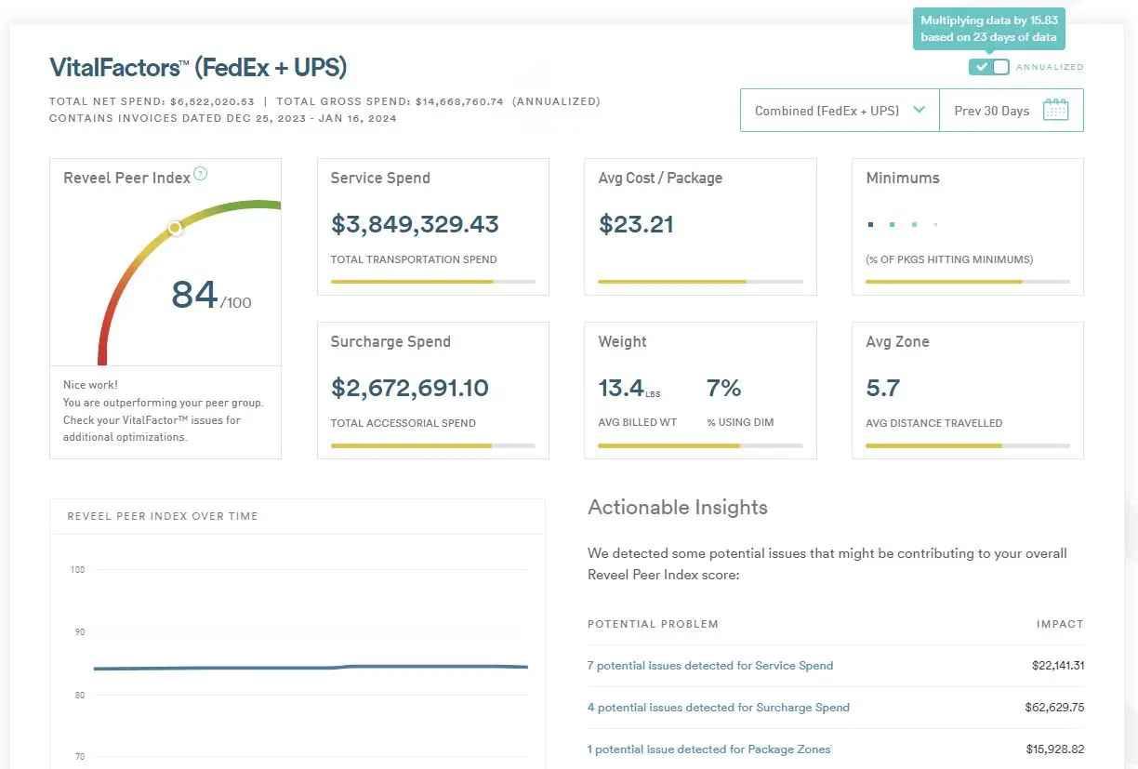Click the Avg Zone card title
Screen dimensions: 1138x769
[897, 341]
